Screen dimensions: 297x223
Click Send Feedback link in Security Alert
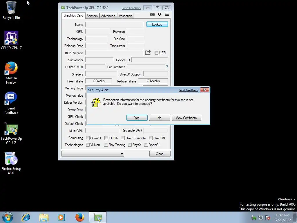(x=188, y=90)
